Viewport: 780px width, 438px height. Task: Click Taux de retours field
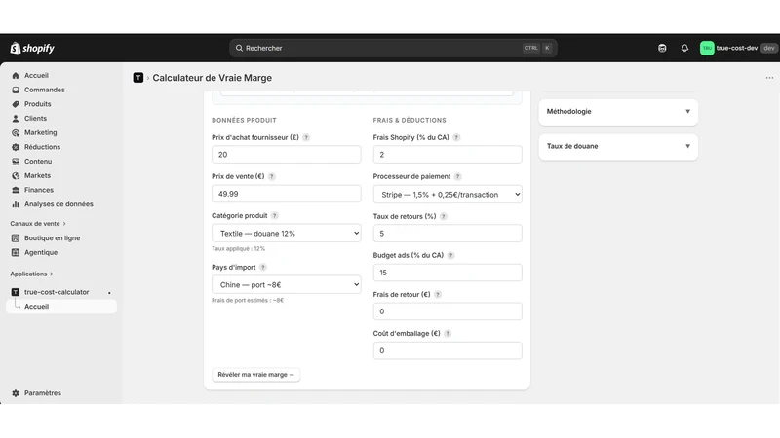[x=448, y=234]
